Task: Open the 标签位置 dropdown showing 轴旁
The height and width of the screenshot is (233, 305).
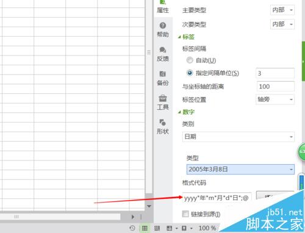Action: click(275, 99)
